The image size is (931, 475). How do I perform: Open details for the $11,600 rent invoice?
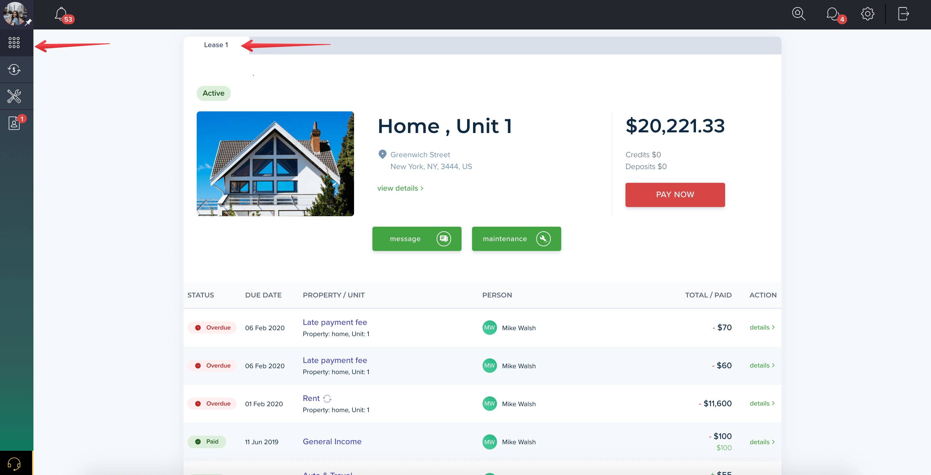coord(762,403)
